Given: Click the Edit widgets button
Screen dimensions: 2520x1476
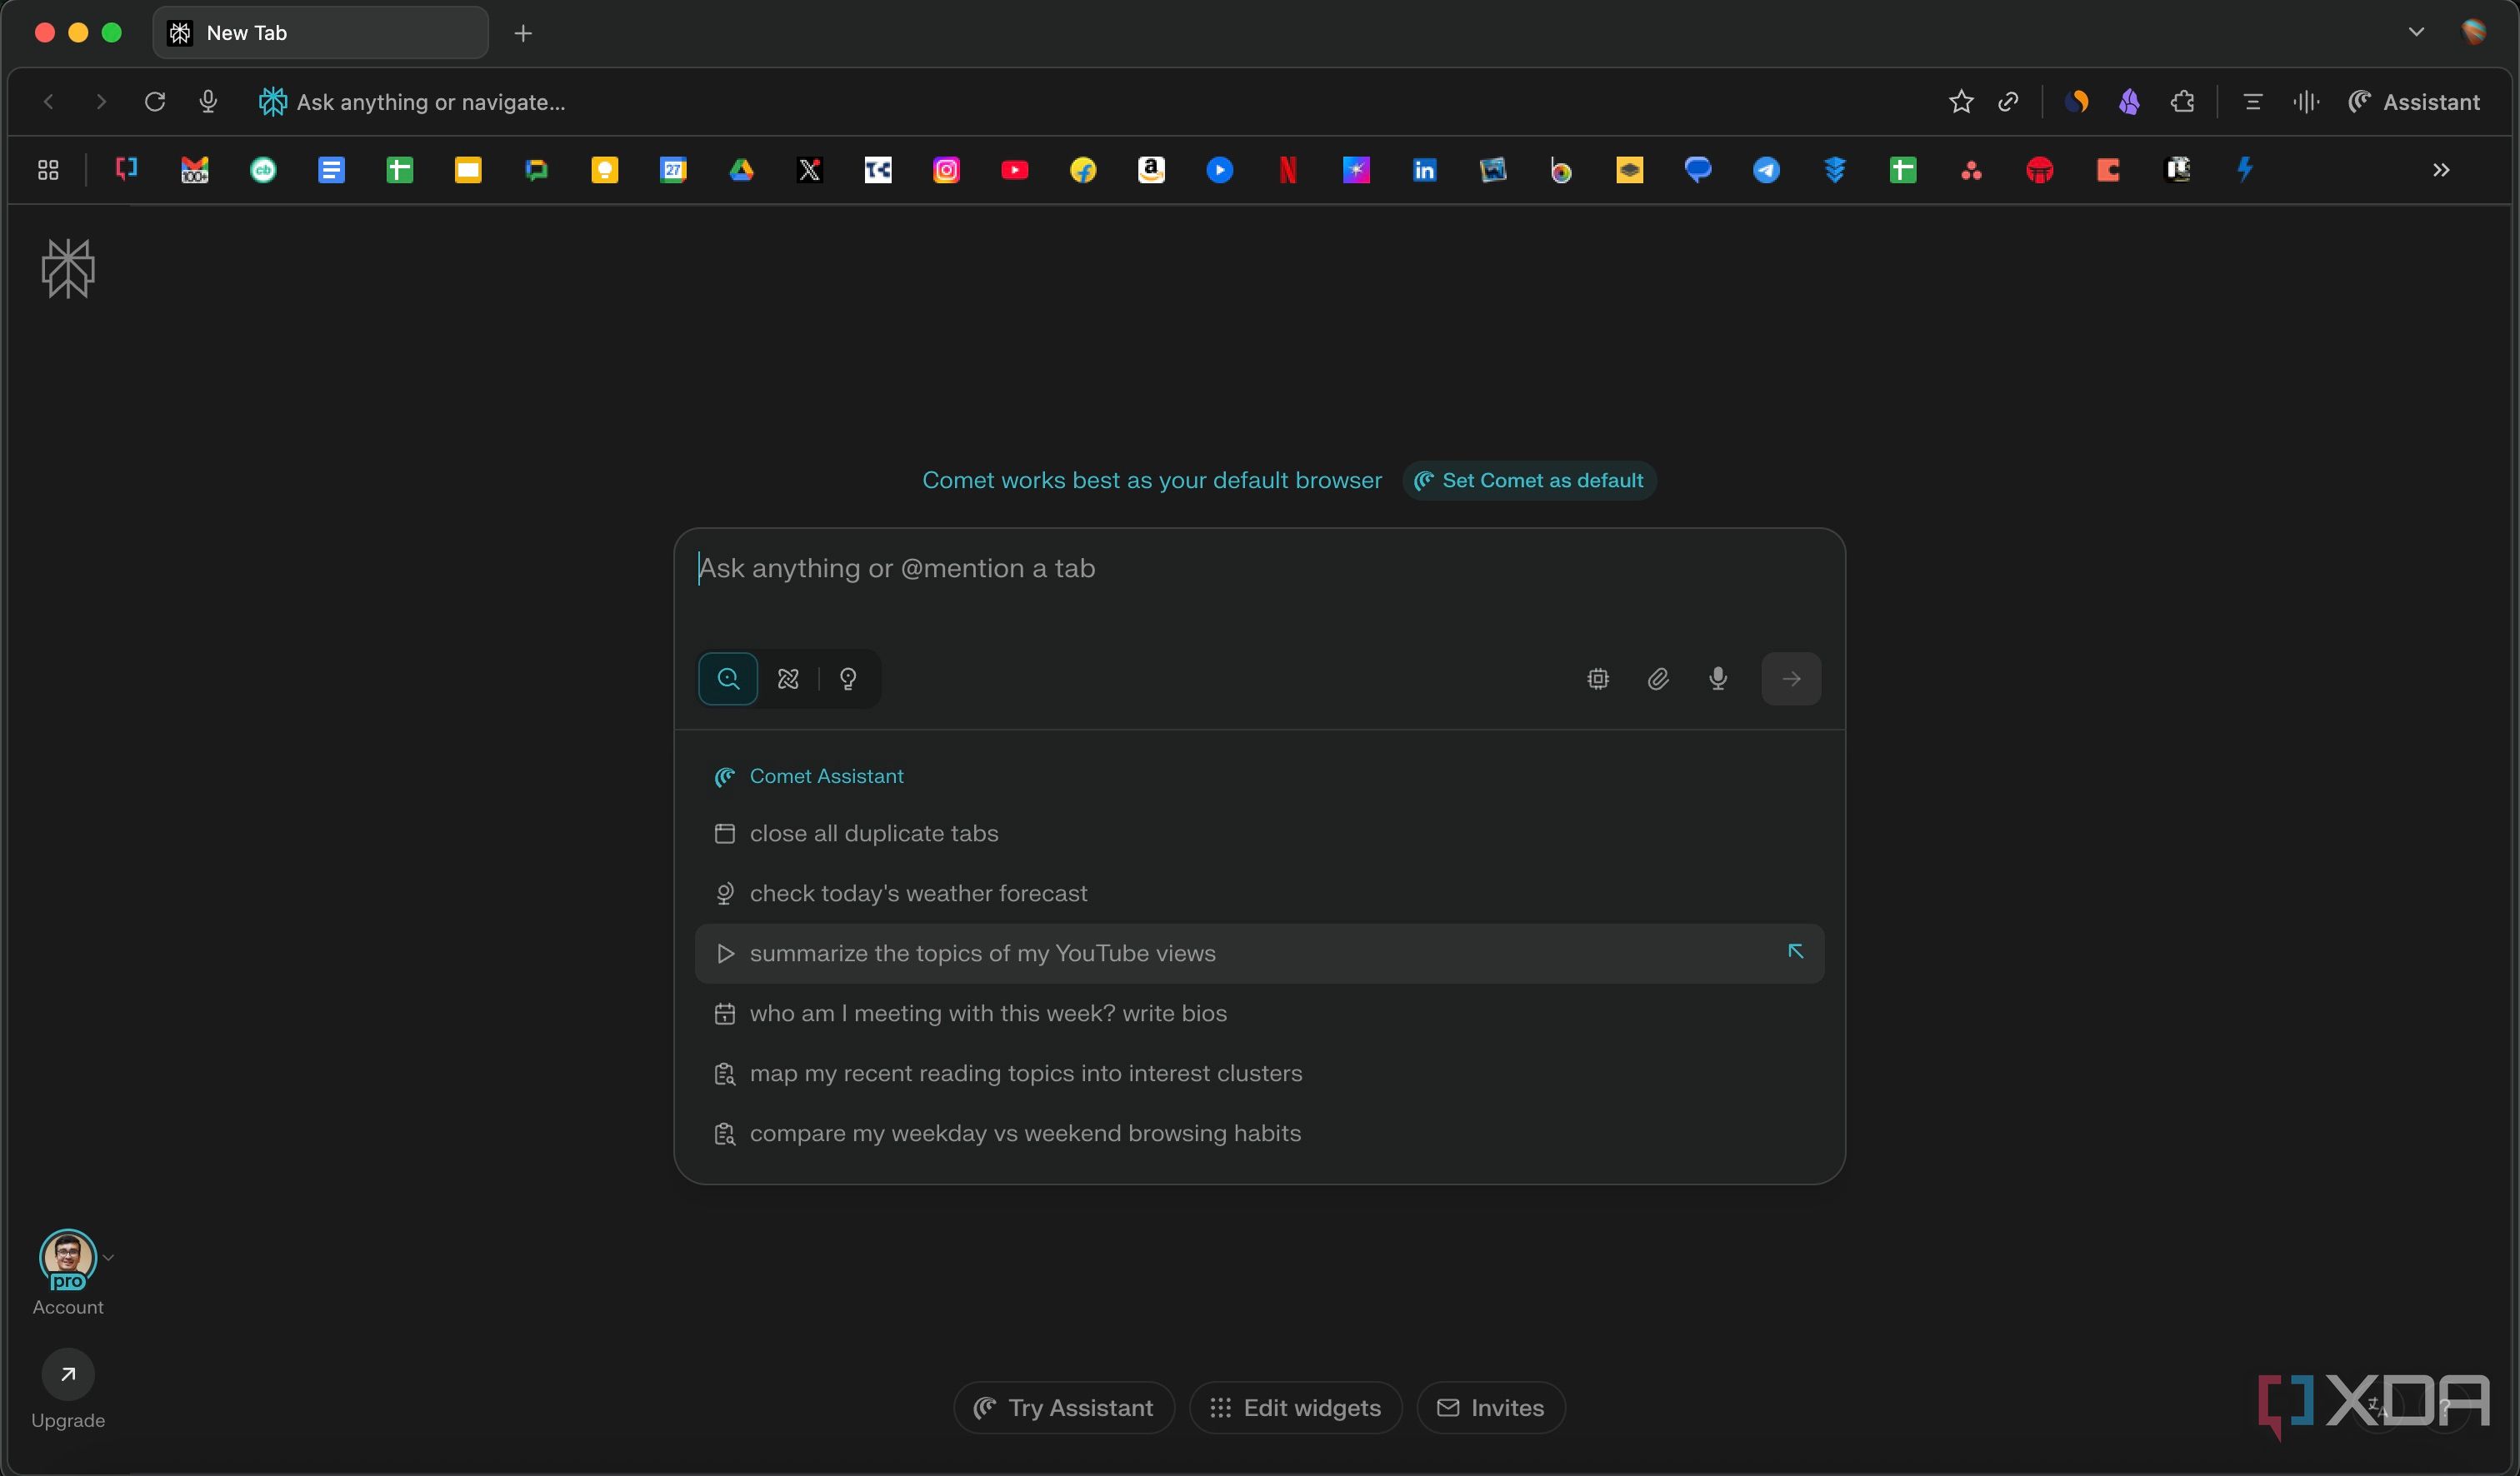Looking at the screenshot, I should pyautogui.click(x=1295, y=1408).
